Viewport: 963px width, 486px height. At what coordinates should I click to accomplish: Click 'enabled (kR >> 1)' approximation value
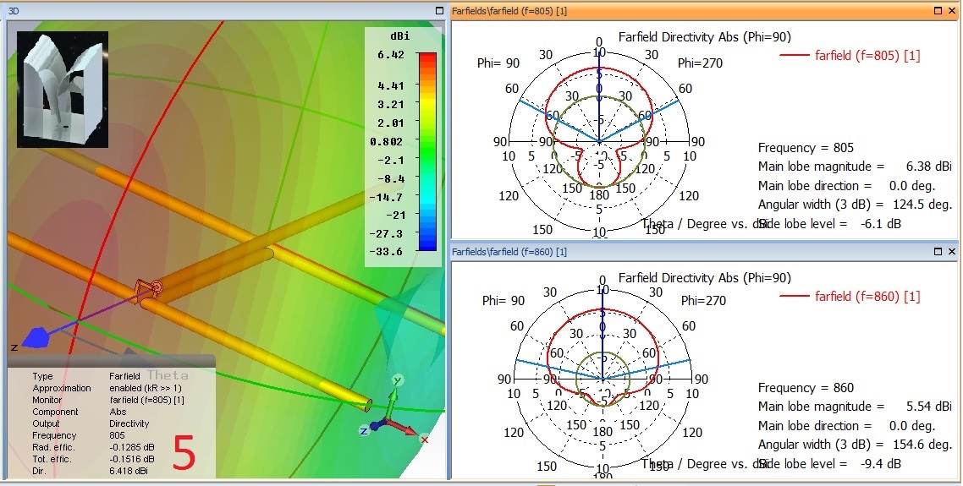146,389
